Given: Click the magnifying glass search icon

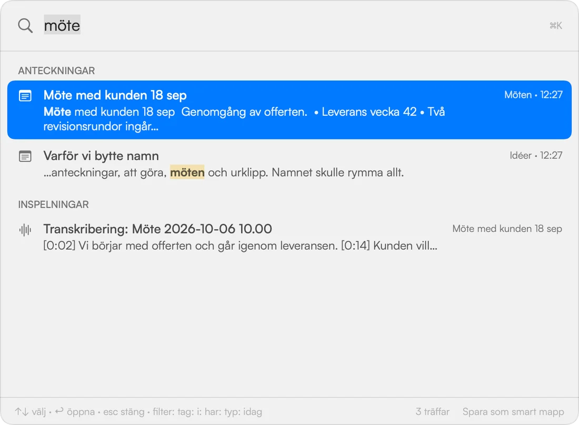Looking at the screenshot, I should tap(25, 25).
